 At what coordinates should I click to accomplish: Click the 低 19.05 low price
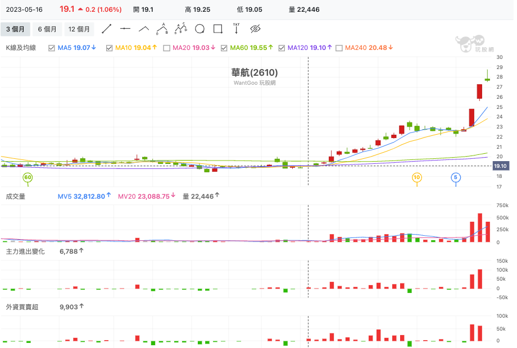click(250, 10)
